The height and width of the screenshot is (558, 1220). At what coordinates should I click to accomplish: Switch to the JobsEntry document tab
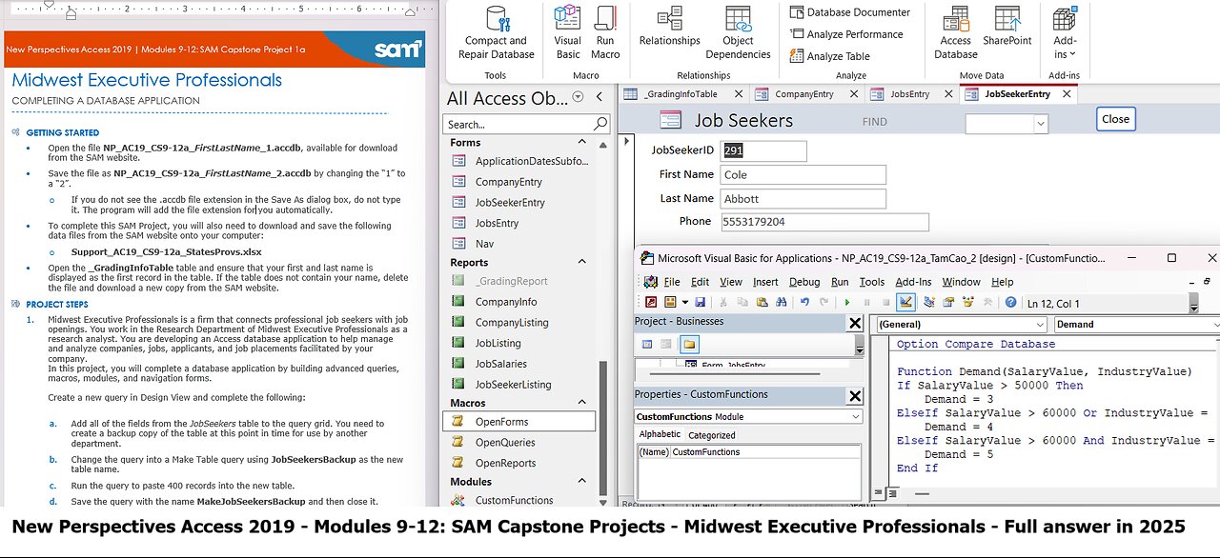click(x=910, y=94)
